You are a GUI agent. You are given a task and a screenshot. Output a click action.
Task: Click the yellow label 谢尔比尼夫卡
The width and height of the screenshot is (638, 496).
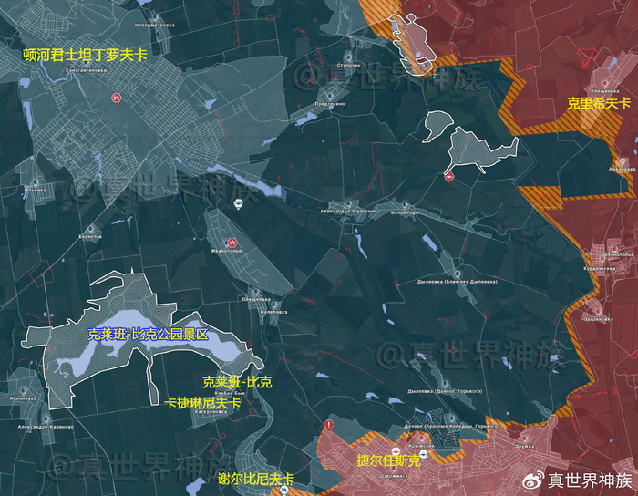coord(255,479)
